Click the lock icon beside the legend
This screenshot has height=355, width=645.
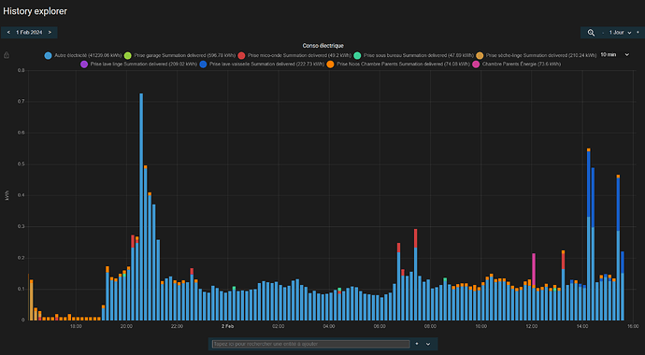(x=7, y=55)
